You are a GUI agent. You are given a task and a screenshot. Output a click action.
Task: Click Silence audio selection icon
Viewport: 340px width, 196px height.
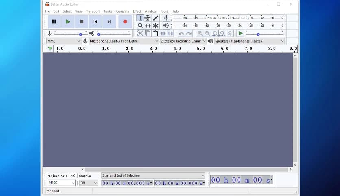(x=170, y=34)
